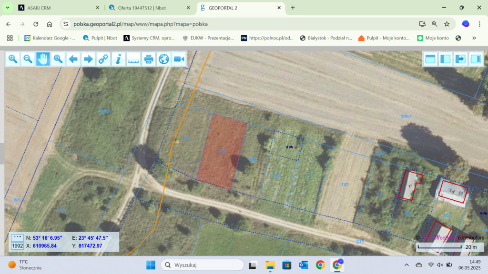The width and height of the screenshot is (488, 274).
Task: Click the browser address bar
Action: [238, 24]
